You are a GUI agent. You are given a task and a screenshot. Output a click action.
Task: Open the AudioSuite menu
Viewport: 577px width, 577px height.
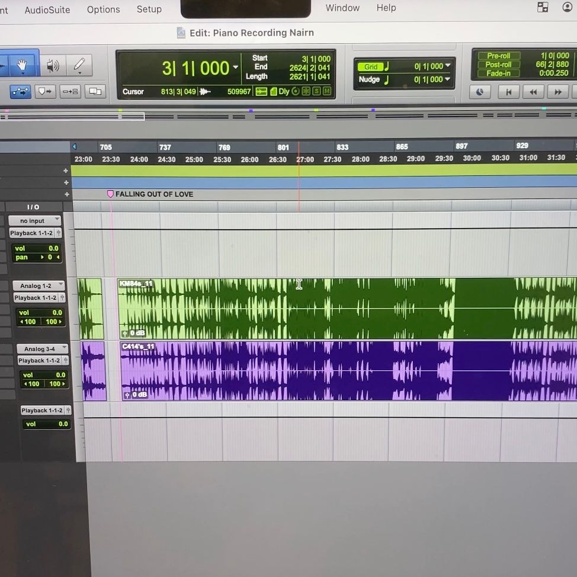click(47, 9)
